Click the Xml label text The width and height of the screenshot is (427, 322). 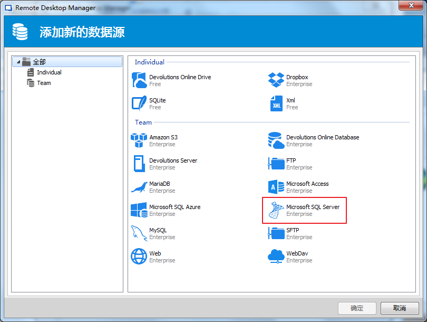[x=290, y=100]
